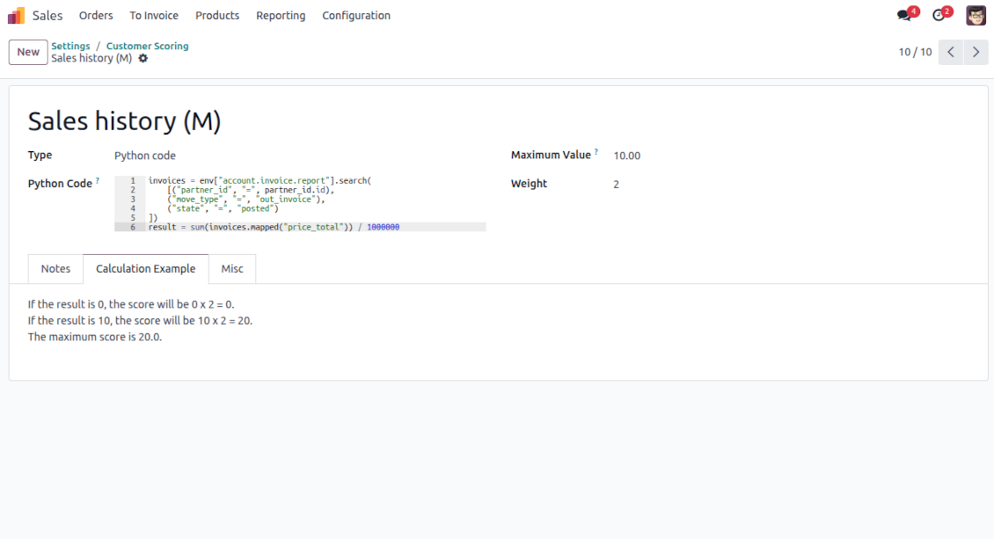Click the Python Code help question mark
The height and width of the screenshot is (539, 994).
pyautogui.click(x=98, y=181)
